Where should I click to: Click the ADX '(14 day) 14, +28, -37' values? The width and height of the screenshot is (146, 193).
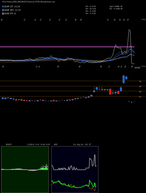[x=82, y=144]
